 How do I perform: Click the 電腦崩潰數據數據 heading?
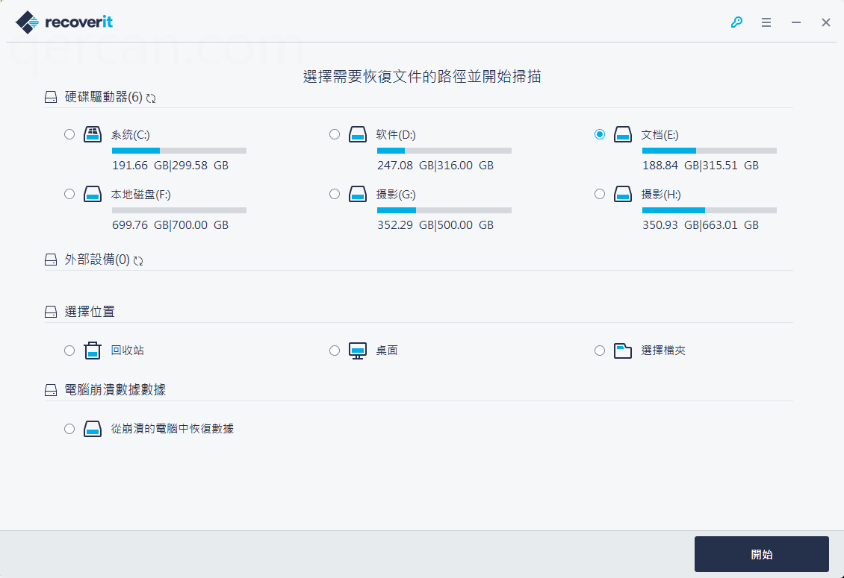[115, 390]
